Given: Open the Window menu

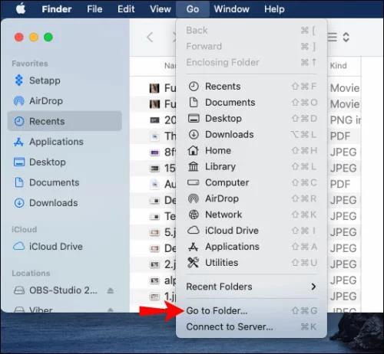Looking at the screenshot, I should pos(231,9).
